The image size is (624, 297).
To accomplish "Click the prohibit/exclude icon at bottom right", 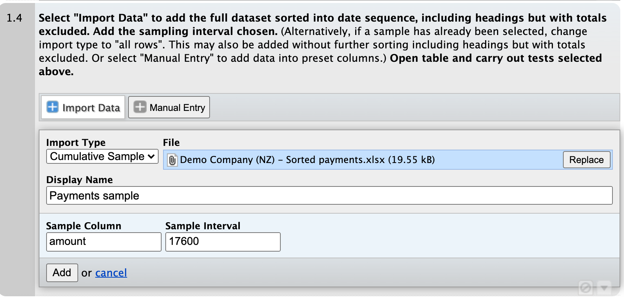I will [586, 287].
